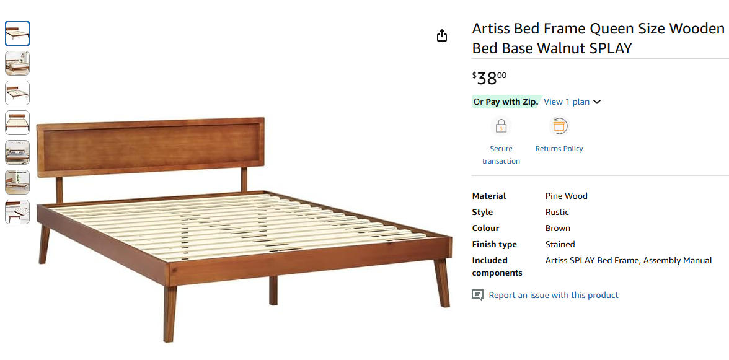Click the report issue speech-bubble icon
Image resolution: width=729 pixels, height=360 pixels.
click(477, 295)
